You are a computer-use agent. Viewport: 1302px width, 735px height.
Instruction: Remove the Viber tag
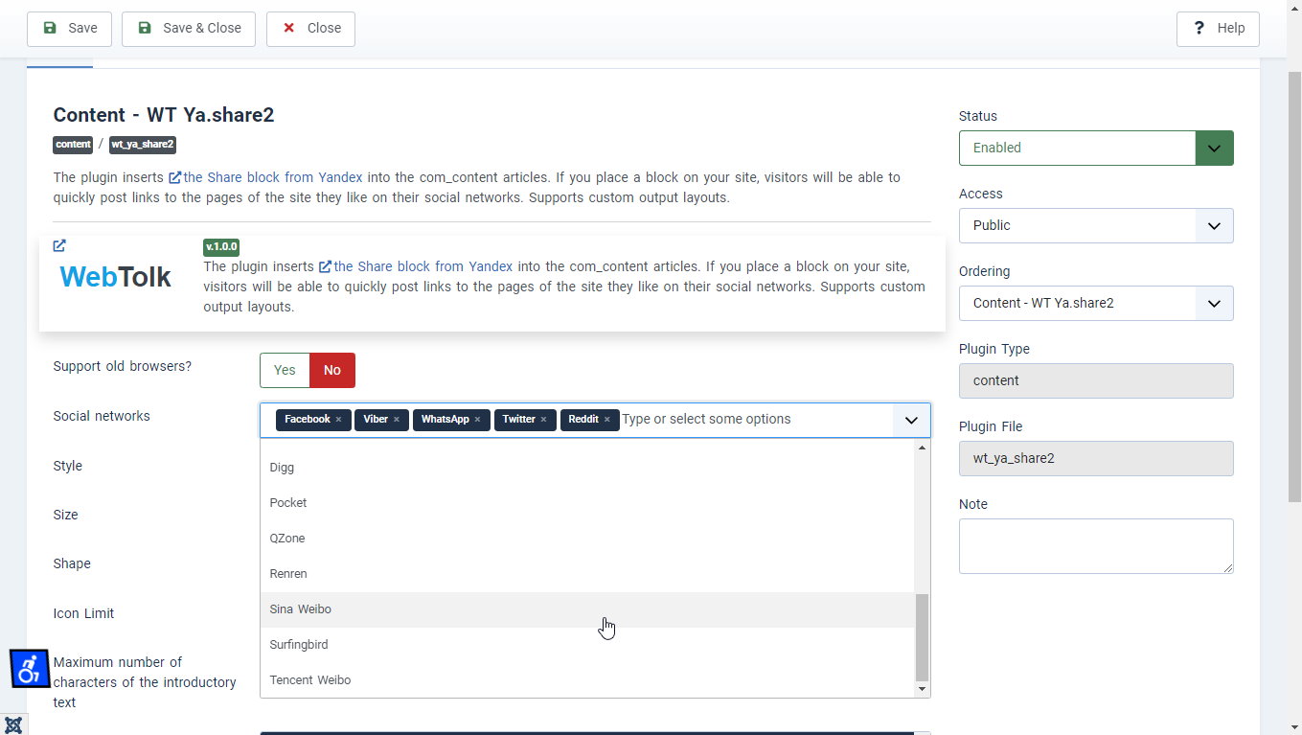(396, 420)
